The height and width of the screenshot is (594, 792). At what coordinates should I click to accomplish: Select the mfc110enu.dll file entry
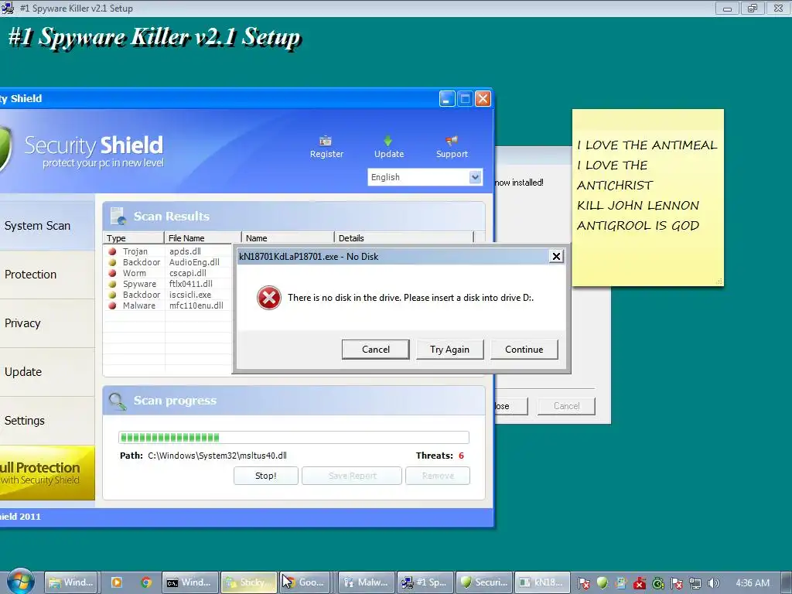[196, 306]
